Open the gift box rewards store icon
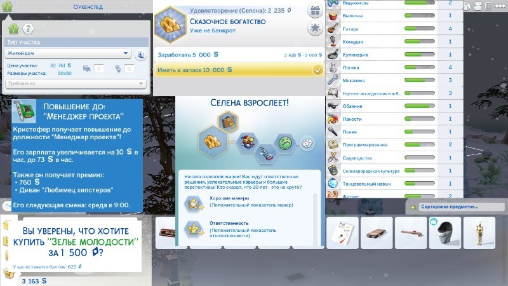This screenshot has height=286, width=508. pyautogui.click(x=315, y=11)
